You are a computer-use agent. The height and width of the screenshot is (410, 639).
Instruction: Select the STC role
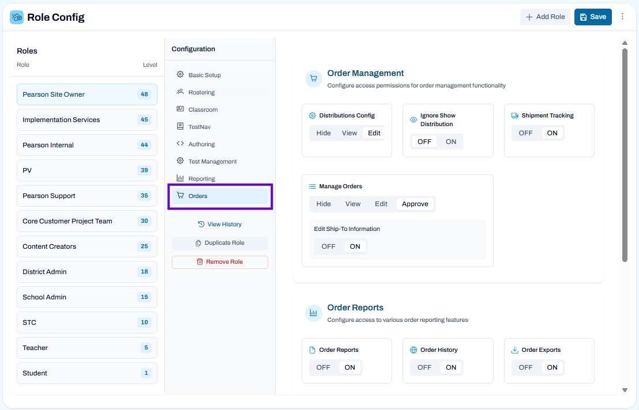tap(87, 322)
